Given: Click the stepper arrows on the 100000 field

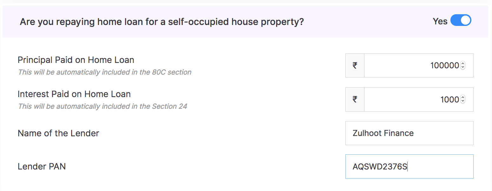Looking at the screenshot, I should [x=463, y=65].
